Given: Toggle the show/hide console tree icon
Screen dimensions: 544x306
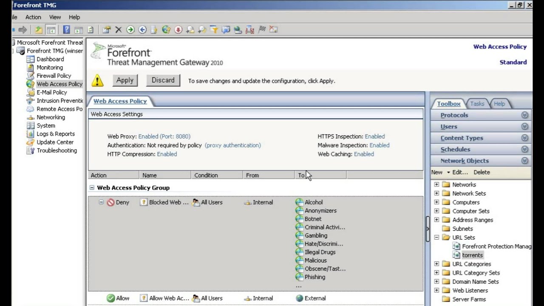Looking at the screenshot, I should click(51, 30).
